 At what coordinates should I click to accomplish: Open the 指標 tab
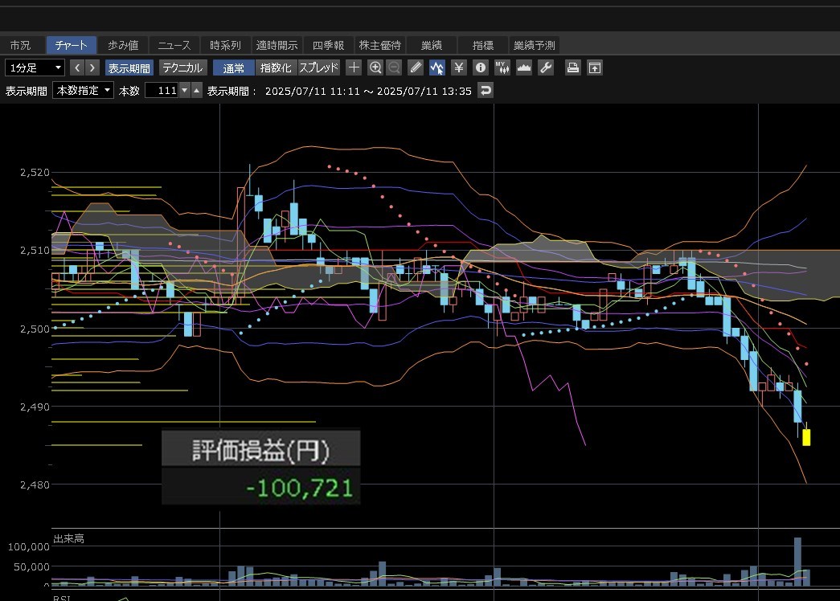click(482, 46)
